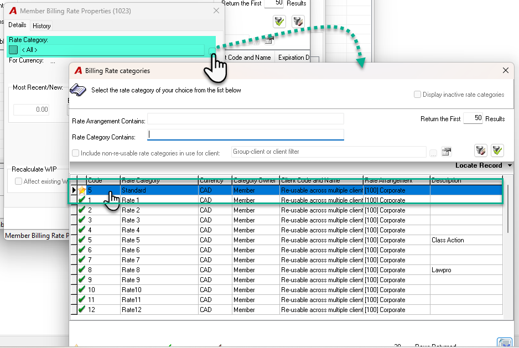Screen dimensions: 519x348
Task: Click in the Rate Arrangement Contains field
Action: click(245, 119)
